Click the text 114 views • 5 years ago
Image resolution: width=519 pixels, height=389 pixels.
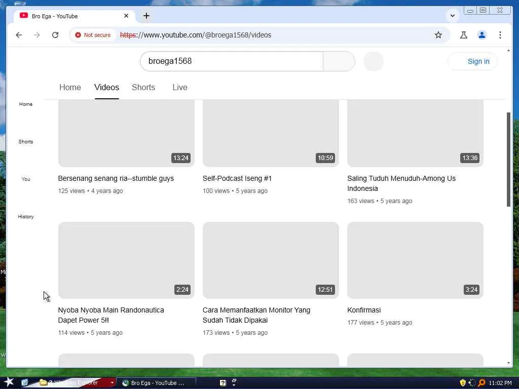tap(90, 333)
